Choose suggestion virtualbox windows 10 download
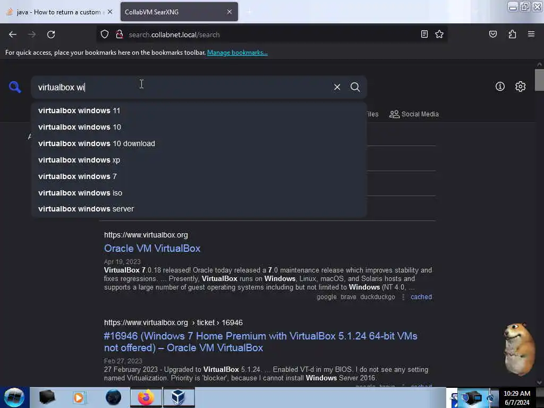The height and width of the screenshot is (408, 544). click(199, 143)
